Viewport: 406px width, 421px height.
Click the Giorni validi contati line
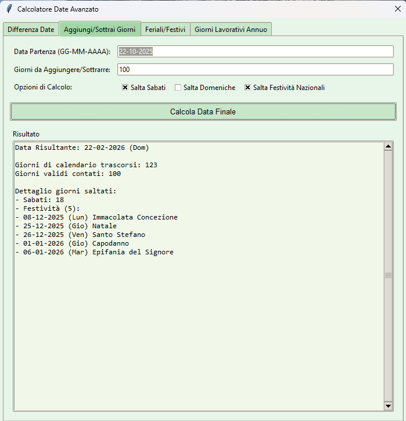(67, 174)
